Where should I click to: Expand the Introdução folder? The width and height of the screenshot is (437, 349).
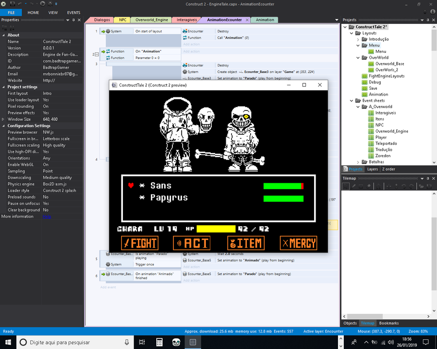(358, 39)
